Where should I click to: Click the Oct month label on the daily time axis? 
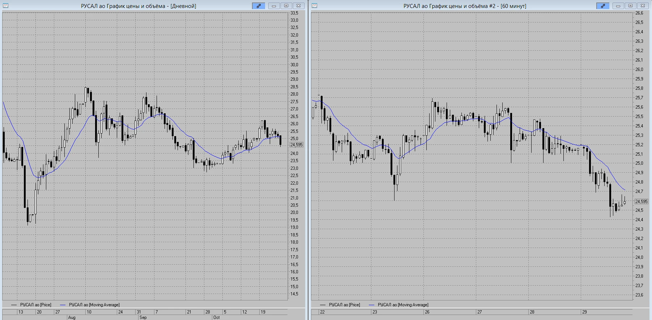(216, 317)
